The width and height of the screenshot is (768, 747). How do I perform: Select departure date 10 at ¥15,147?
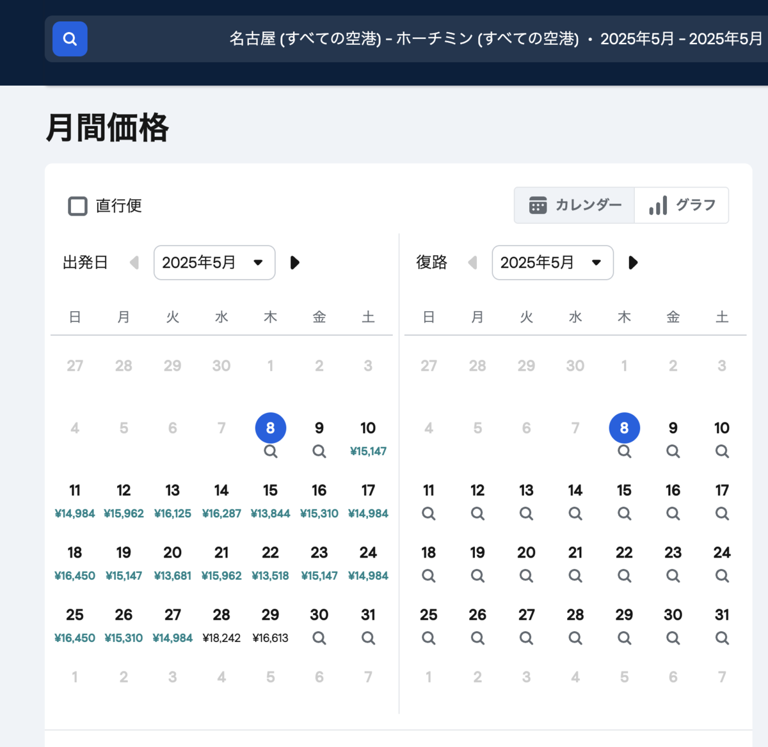[368, 438]
